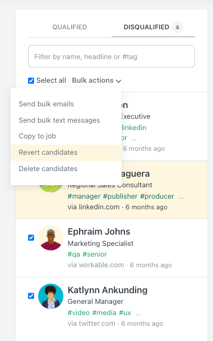
Task: Open Katlynn Ankunding candidate name
Action: (108, 290)
